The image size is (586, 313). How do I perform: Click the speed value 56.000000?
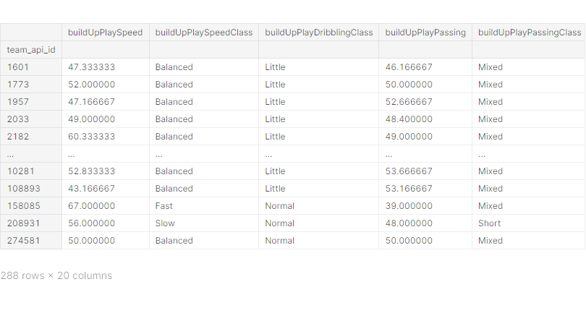coord(92,223)
